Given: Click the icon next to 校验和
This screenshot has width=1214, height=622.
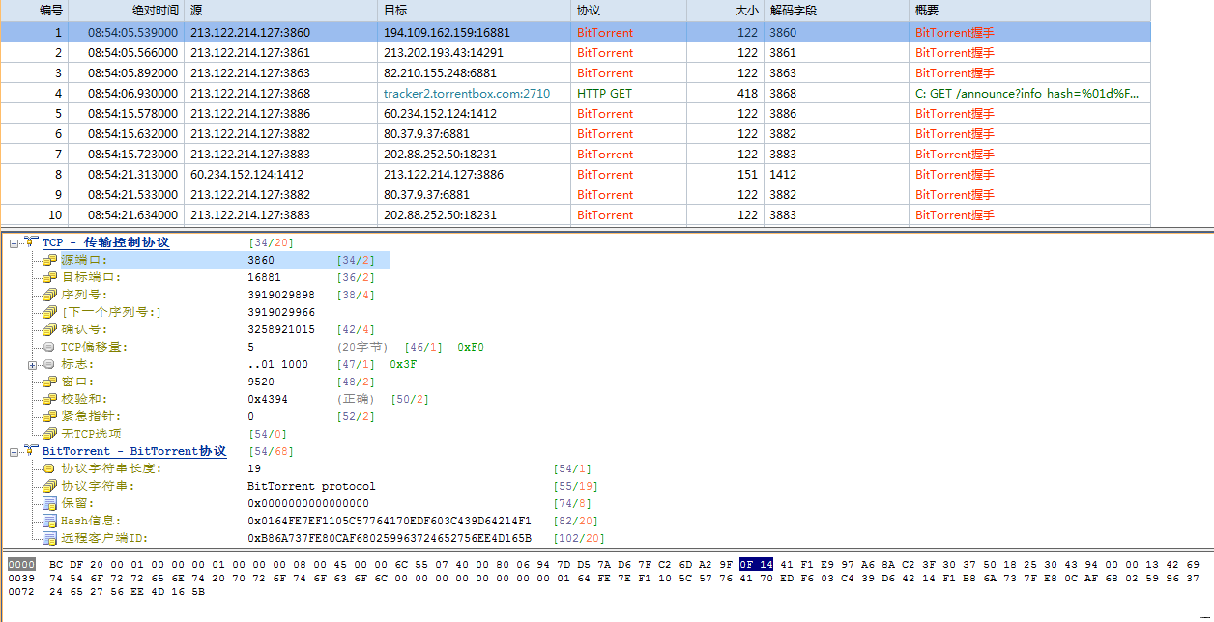Looking at the screenshot, I should click(50, 399).
